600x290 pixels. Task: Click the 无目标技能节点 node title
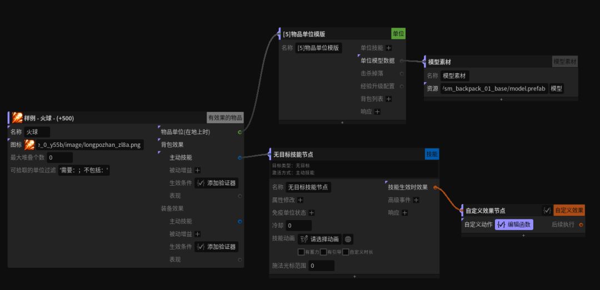(x=293, y=154)
